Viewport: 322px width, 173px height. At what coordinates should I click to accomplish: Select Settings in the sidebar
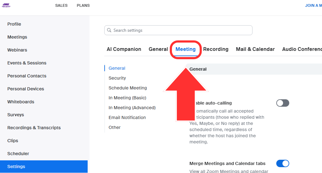click(44, 167)
